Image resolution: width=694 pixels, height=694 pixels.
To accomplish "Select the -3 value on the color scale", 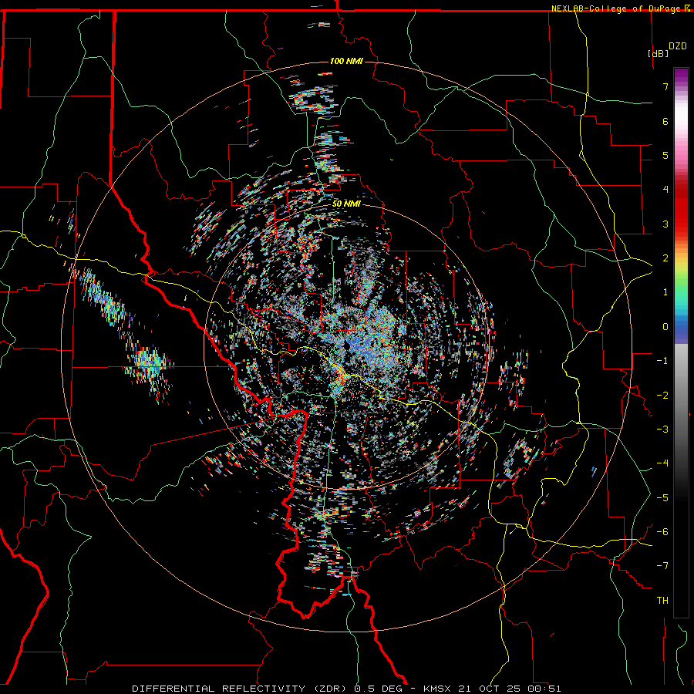I will pyautogui.click(x=662, y=430).
